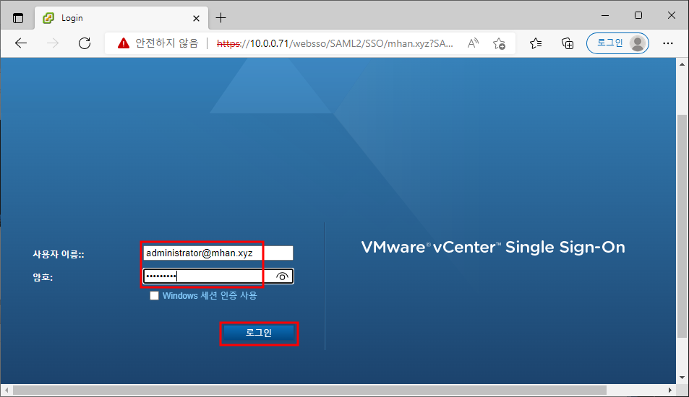Open the tab actions menu icon
The width and height of the screenshot is (689, 397).
pos(18,18)
